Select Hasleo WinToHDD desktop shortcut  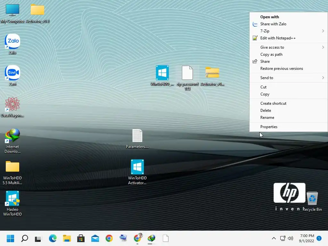coord(12,203)
